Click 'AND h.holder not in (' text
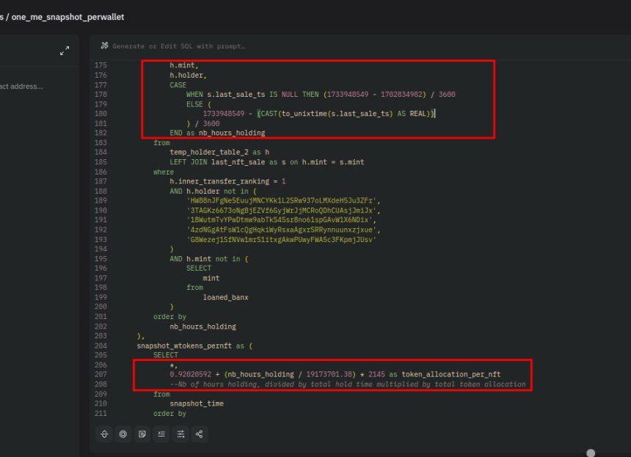Viewport: 631px width, 457px height. (213, 191)
